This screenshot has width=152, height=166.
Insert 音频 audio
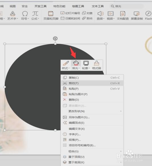tap(100, 15)
